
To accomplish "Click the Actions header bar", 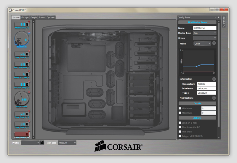I will pyautogui.click(x=197, y=118).
